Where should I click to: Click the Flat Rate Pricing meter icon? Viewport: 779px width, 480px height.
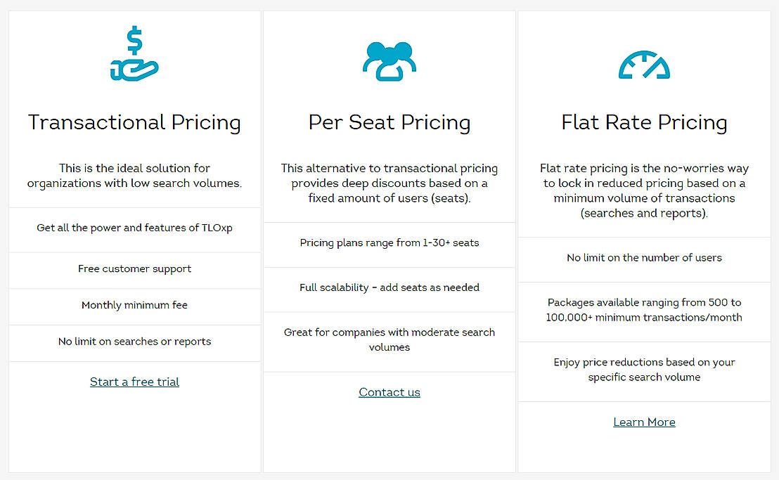644,63
